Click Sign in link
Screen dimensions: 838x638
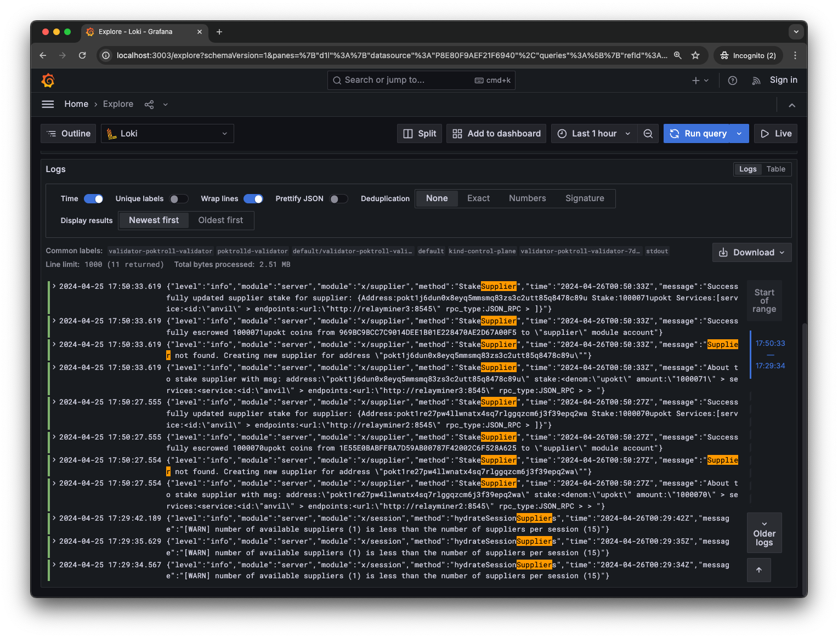tap(783, 80)
